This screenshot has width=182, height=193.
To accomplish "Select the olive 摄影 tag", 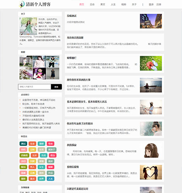I will [23, 179].
